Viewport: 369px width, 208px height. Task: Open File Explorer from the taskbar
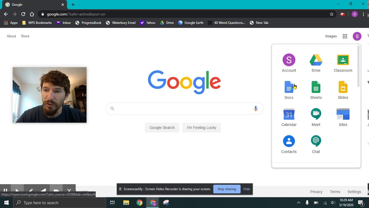126,203
